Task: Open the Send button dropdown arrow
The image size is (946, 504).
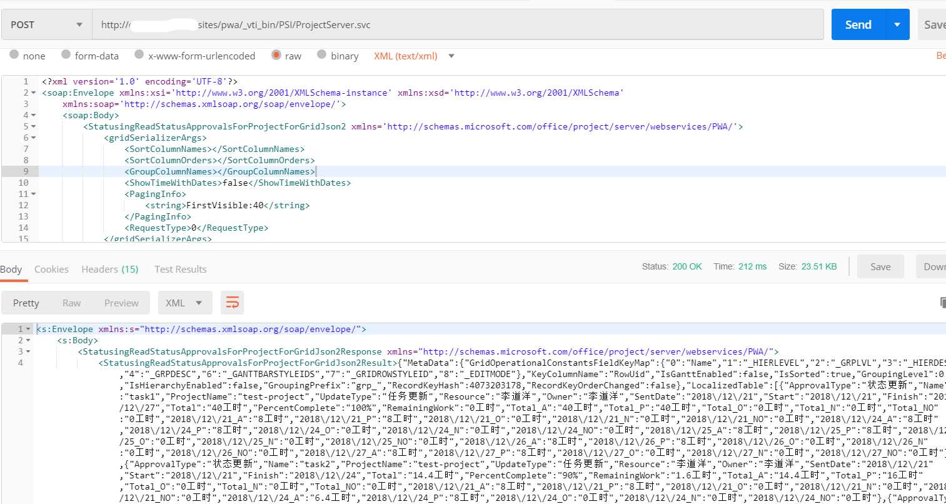Action: pyautogui.click(x=897, y=25)
